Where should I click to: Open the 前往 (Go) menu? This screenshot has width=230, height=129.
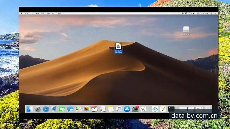(48, 13)
